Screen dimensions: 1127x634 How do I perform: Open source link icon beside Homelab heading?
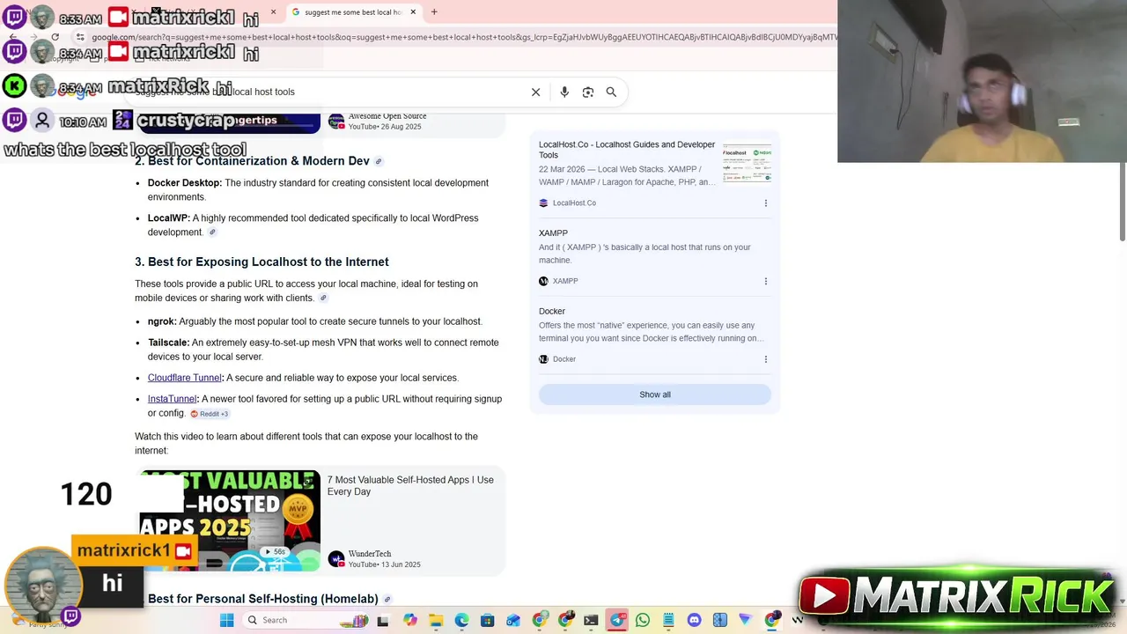pos(387,600)
